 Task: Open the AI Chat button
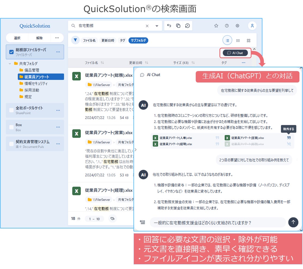[x=235, y=53]
